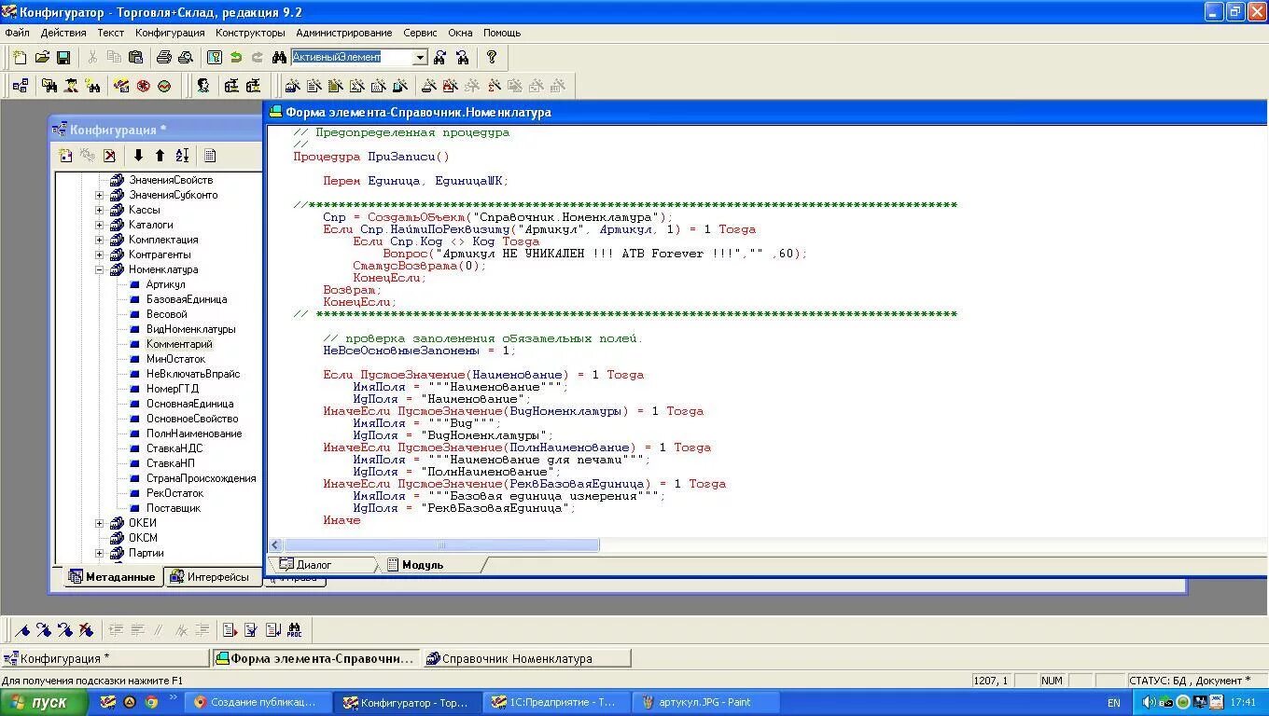Expand the Комплектация tree node
Screen dimensions: 1269x716
100,240
